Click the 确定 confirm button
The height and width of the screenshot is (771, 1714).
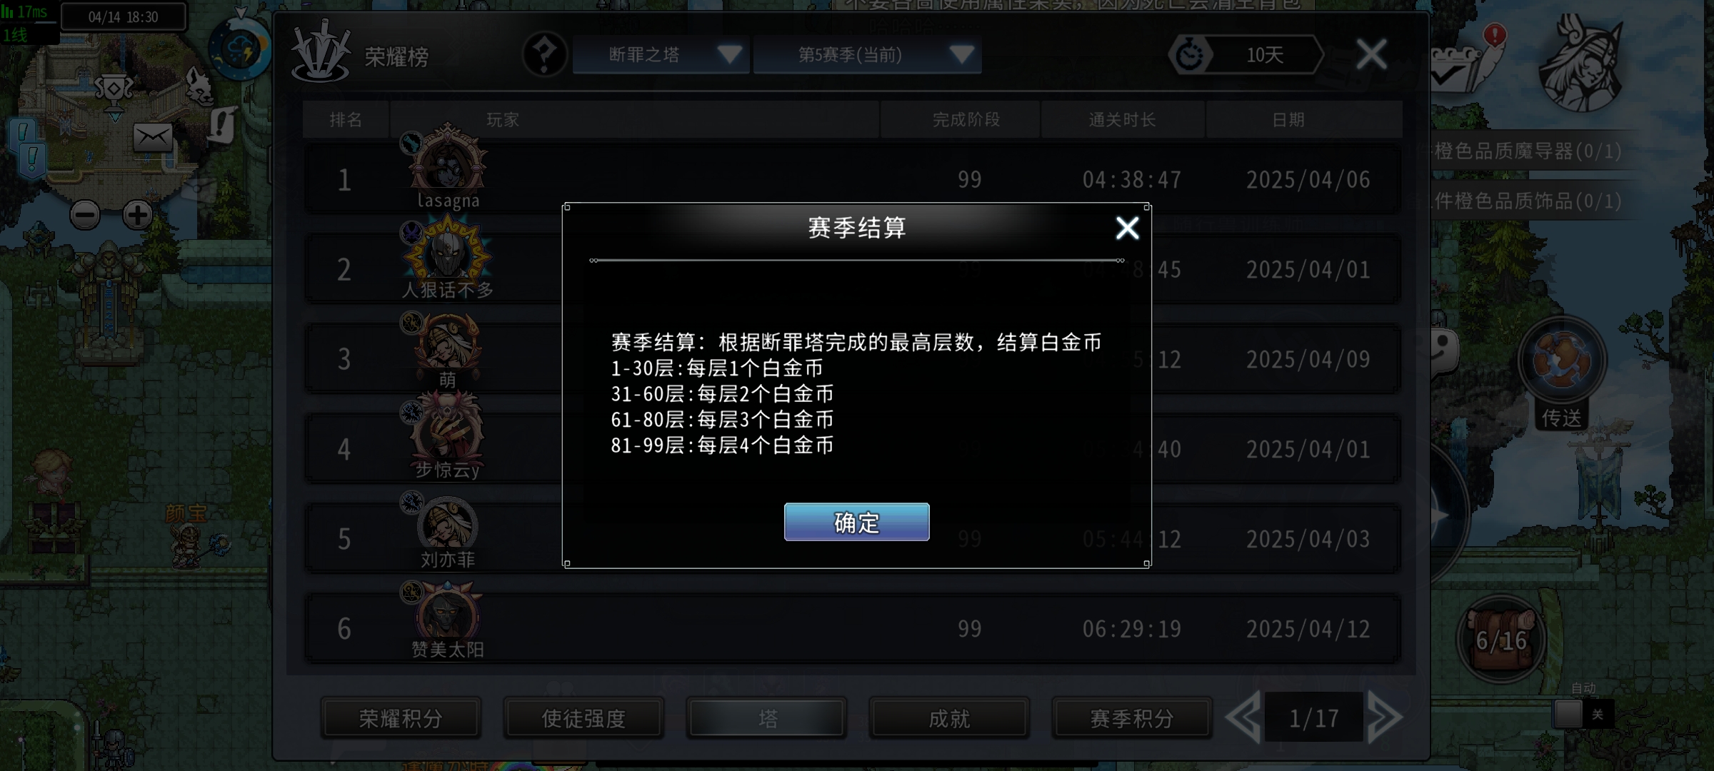point(856,522)
